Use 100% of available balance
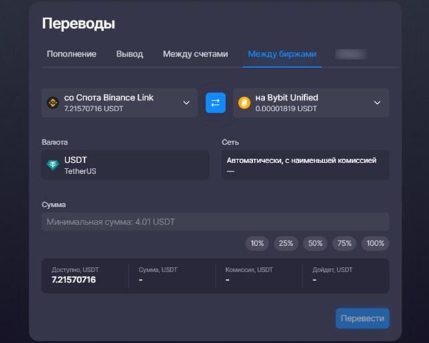The width and height of the screenshot is (429, 343). tap(376, 244)
